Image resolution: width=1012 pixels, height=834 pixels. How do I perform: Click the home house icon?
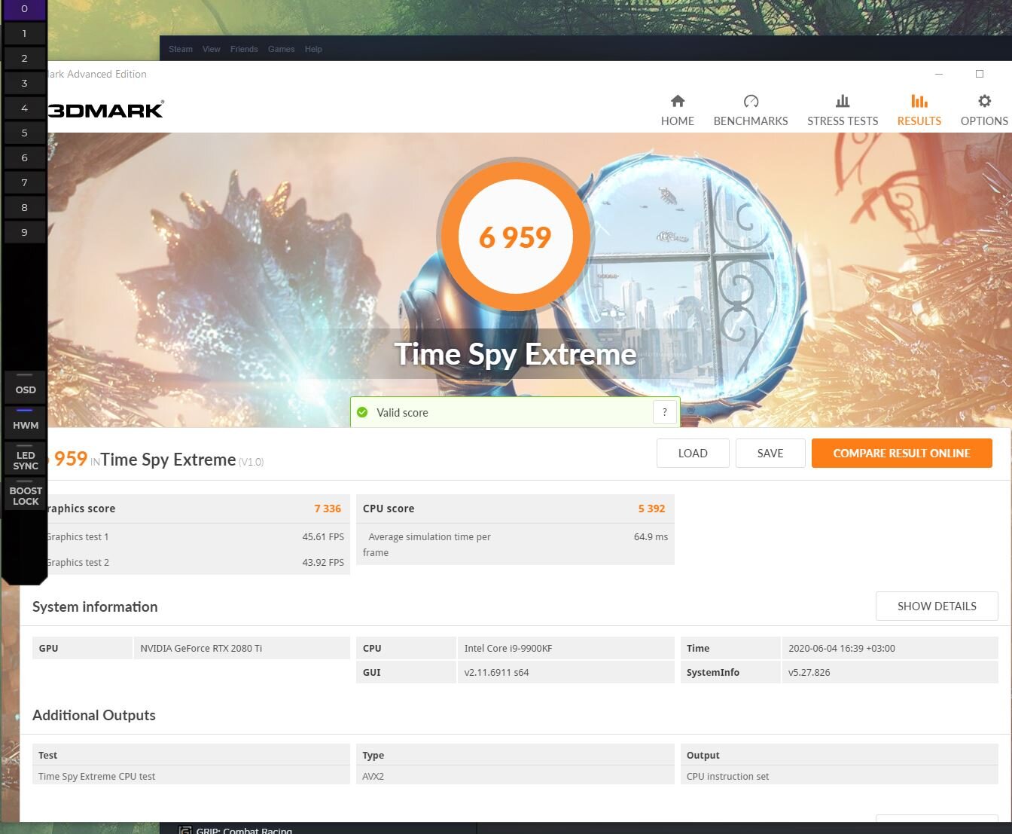coord(678,101)
